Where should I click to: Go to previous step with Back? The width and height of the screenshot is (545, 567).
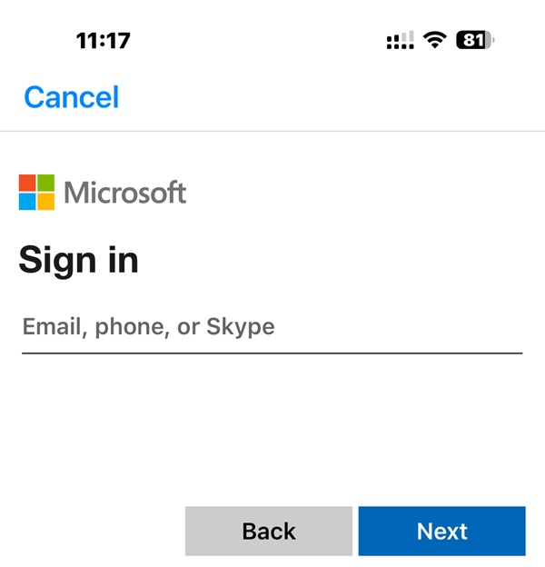268,531
